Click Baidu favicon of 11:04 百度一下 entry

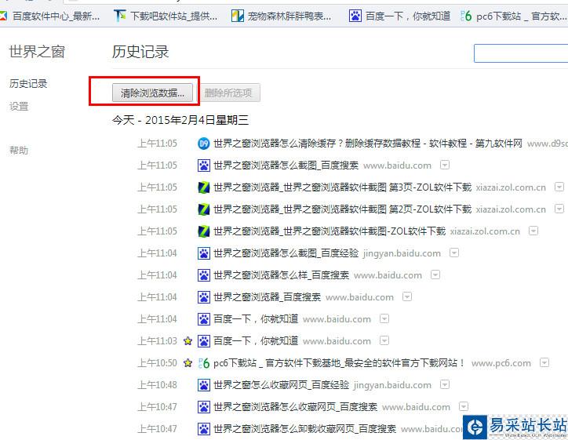(x=203, y=319)
